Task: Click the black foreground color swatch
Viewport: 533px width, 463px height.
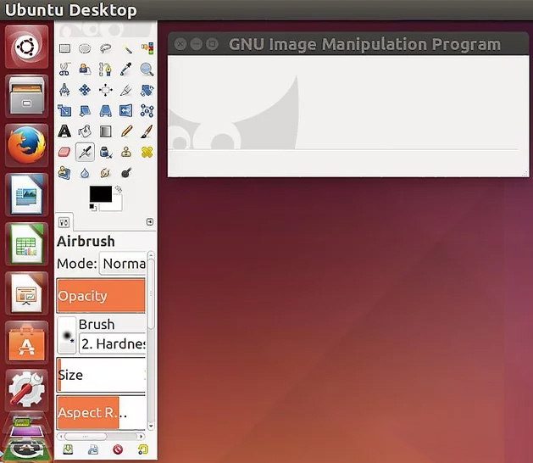Action: tap(101, 194)
